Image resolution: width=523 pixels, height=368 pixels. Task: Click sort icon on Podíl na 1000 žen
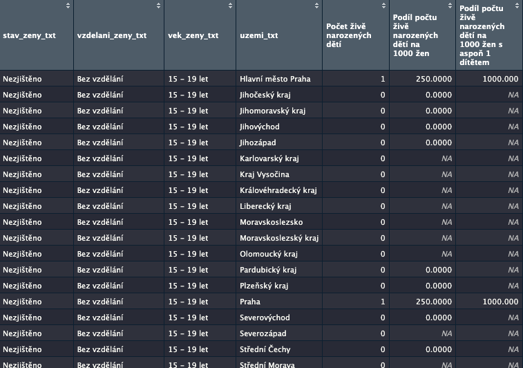pyautogui.click(x=450, y=6)
